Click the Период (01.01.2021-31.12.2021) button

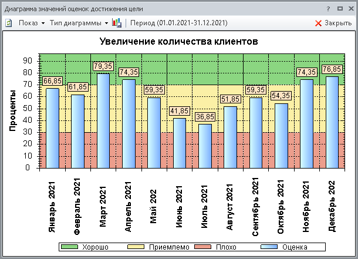(x=178, y=23)
